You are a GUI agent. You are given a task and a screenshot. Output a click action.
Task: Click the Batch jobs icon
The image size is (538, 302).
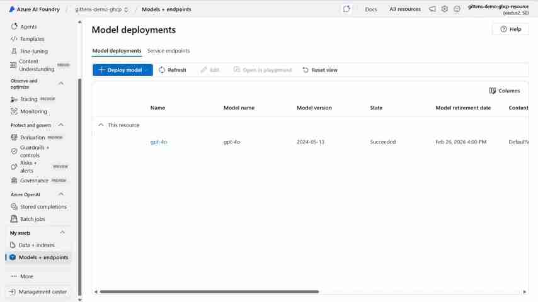point(14,219)
